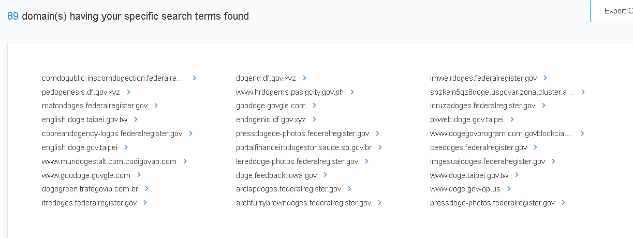Viewport: 633px width, 238px height.
Task: Click arrow icon beside english.doge.taipei.gov.tw
Action: 136,120
